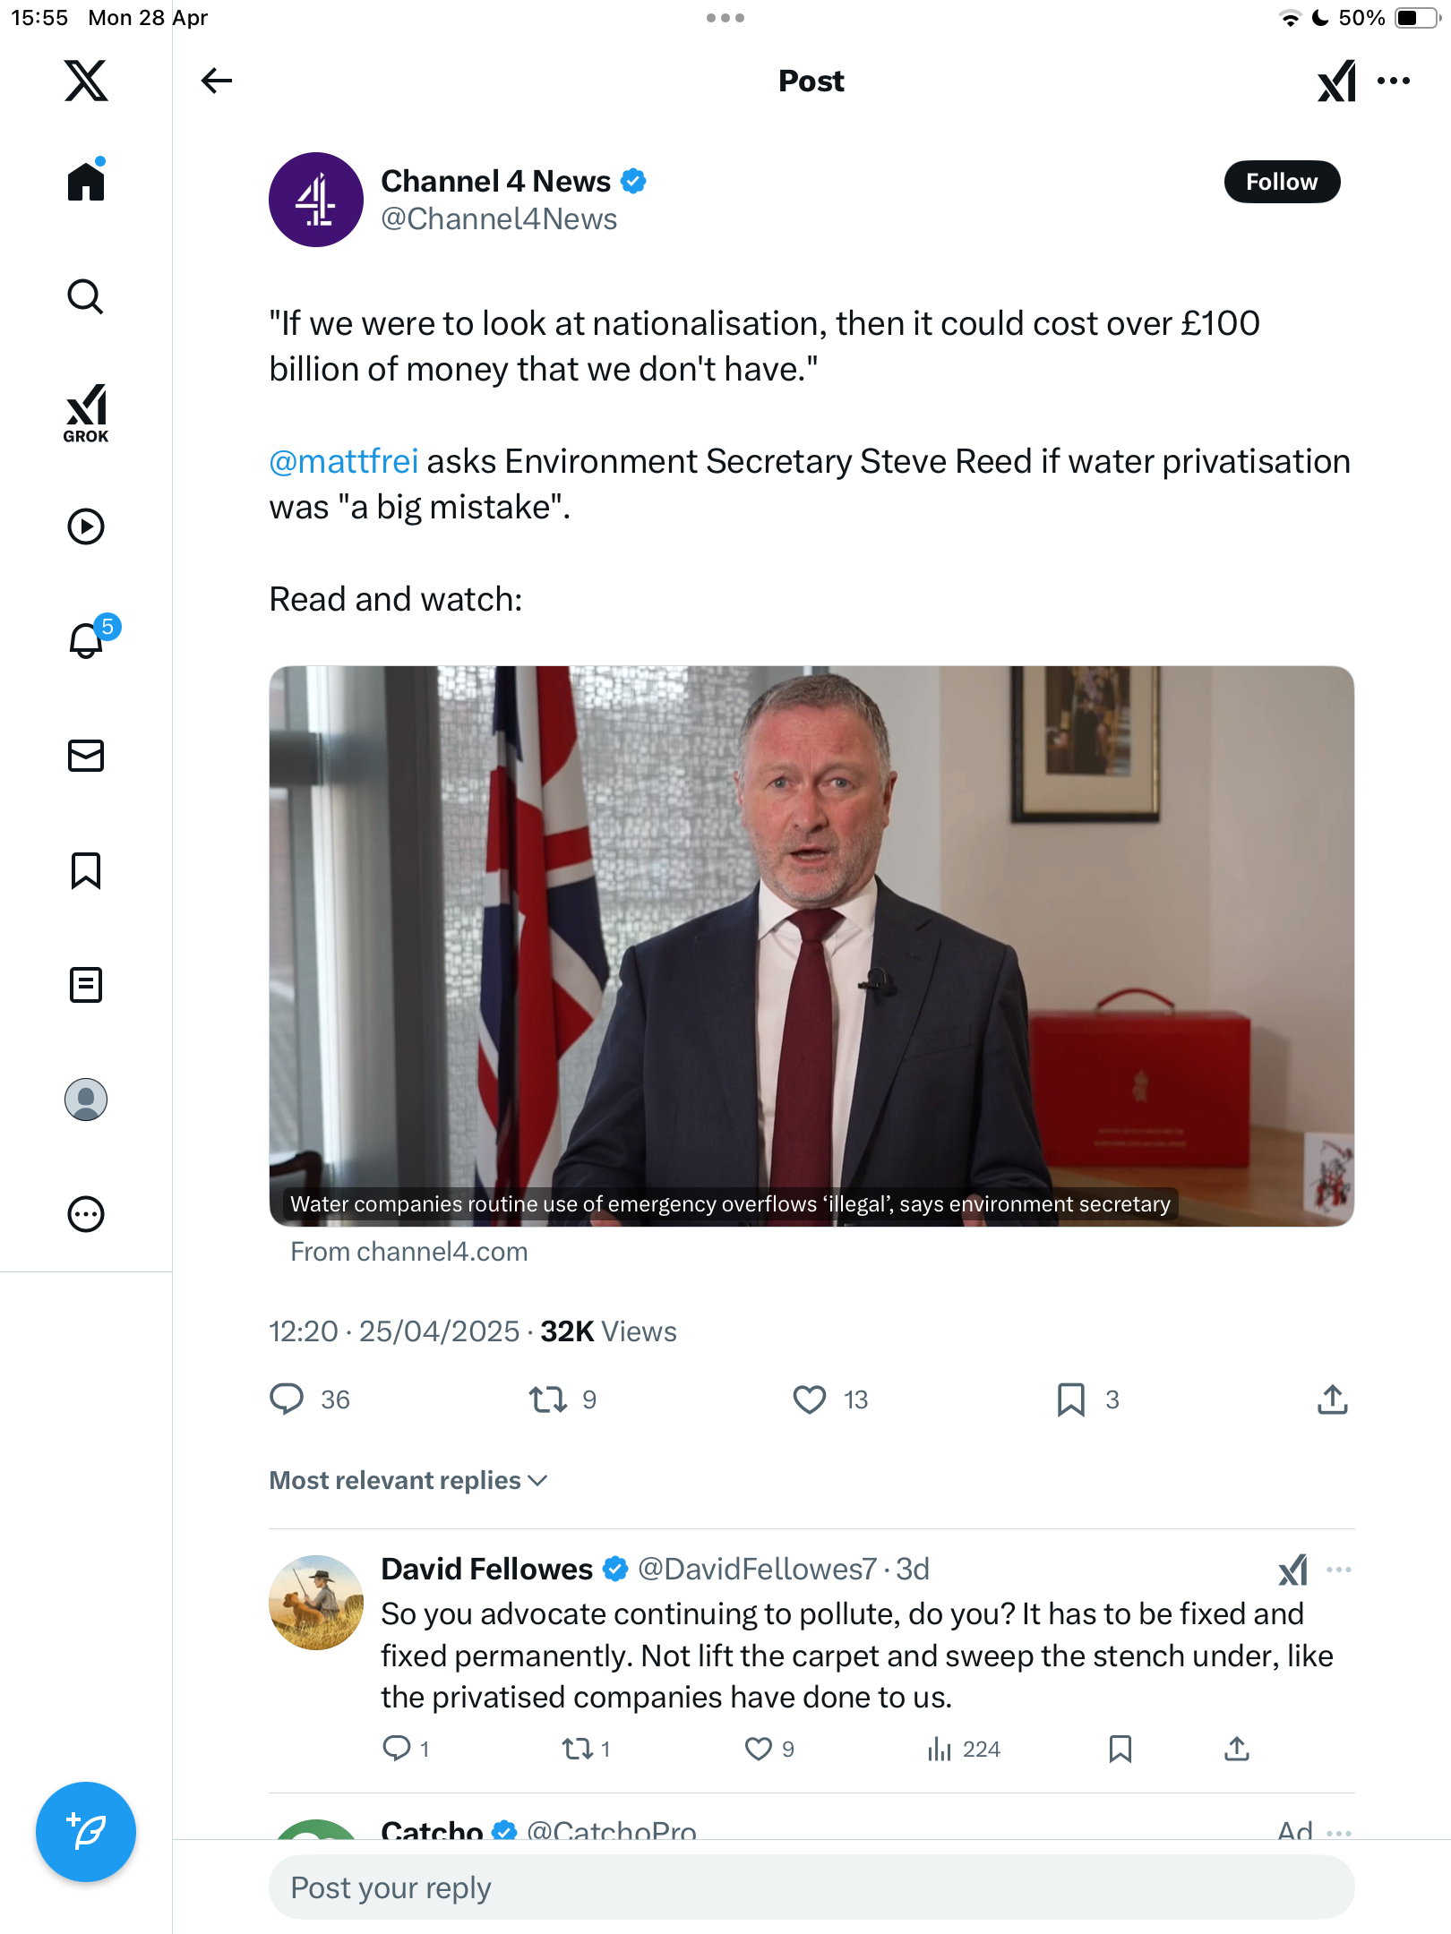Open the More circle menu in sidebar
Screen dimensions: 1451x1934
click(86, 1214)
